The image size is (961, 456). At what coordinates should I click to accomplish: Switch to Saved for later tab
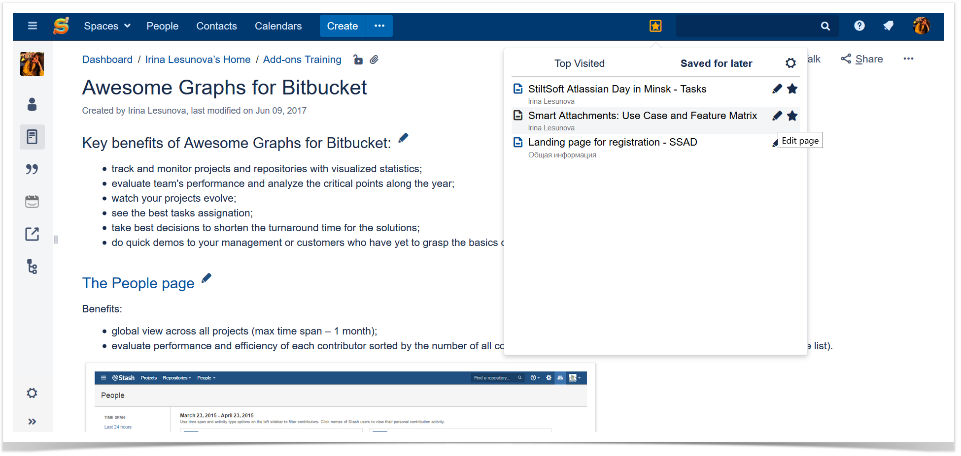(x=716, y=63)
